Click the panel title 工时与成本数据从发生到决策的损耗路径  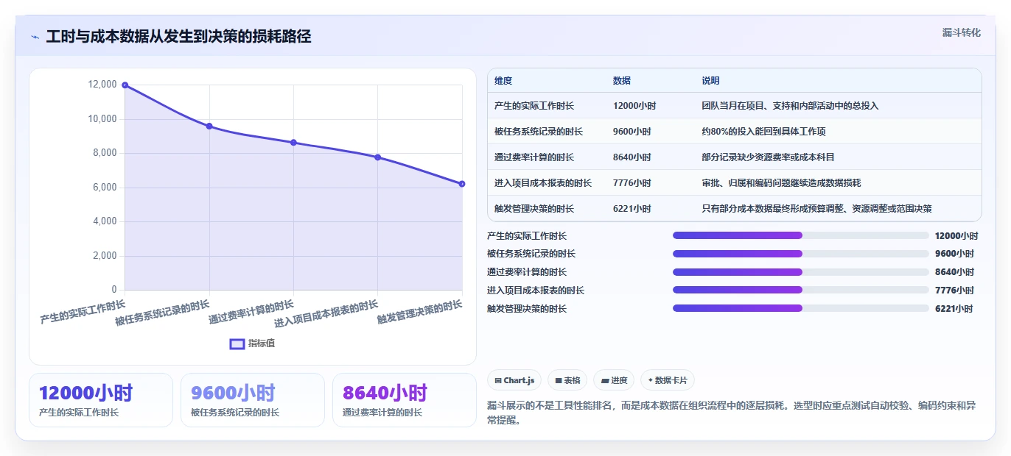[178, 37]
